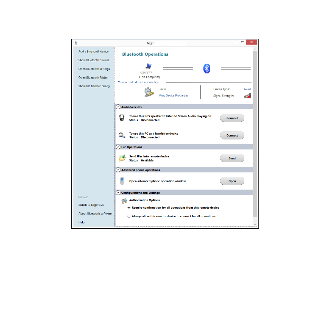This screenshot has width=330, height=330.
Task: Collapse the Advanced phone operations section
Action: [x=118, y=170]
